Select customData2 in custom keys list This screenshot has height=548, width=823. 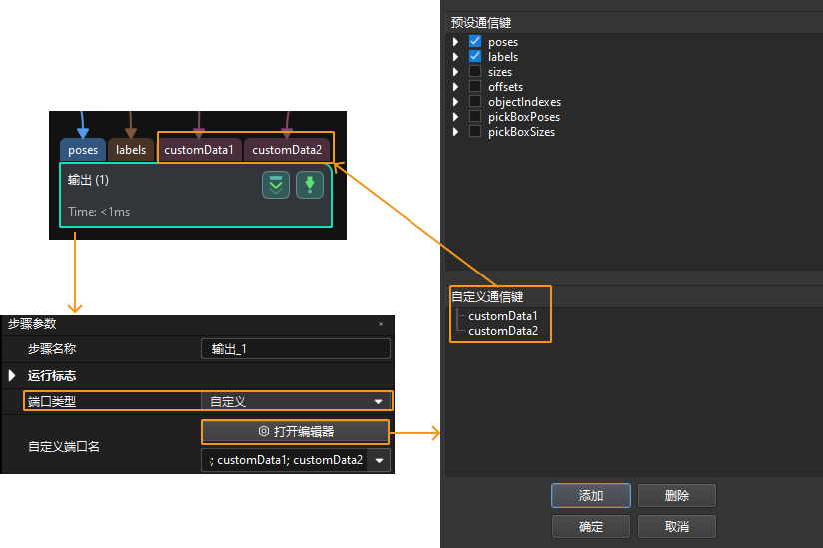coord(502,331)
